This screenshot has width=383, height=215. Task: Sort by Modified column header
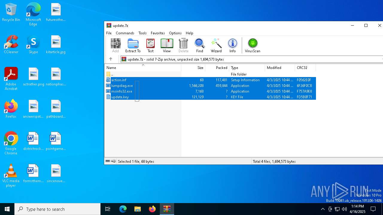(x=280, y=68)
